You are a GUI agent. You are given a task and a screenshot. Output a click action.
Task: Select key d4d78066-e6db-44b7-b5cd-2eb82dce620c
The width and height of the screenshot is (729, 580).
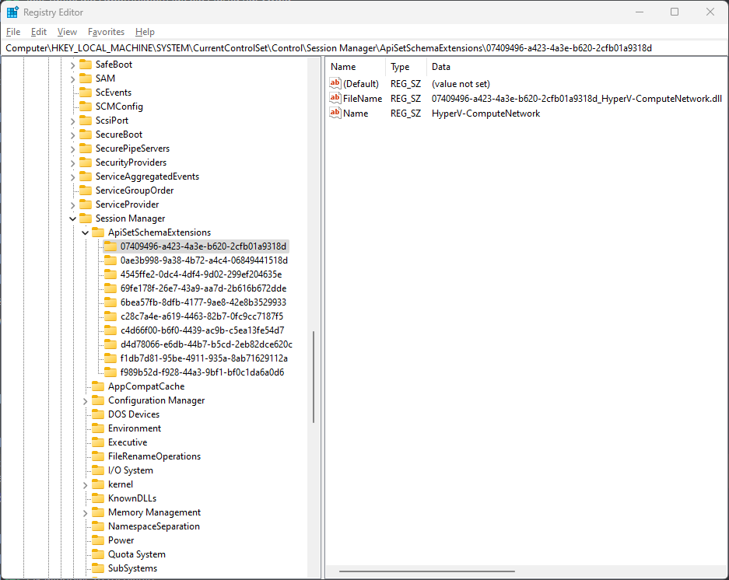[x=206, y=344]
